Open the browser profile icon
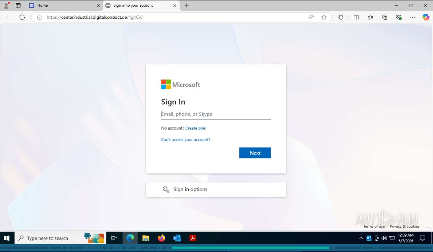This screenshot has height=252, width=433. (6, 5)
